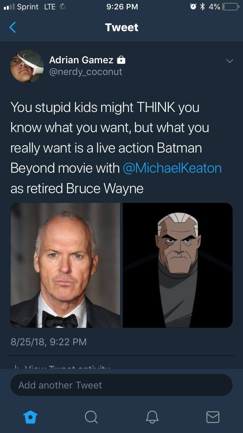Open the @MichaelKeaton mention link

(x=172, y=168)
